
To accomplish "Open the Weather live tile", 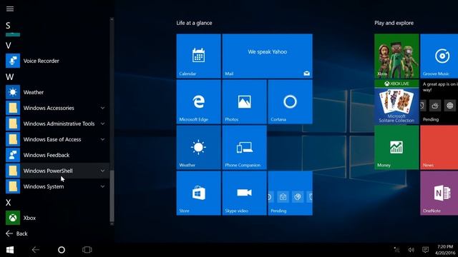I will [199, 148].
